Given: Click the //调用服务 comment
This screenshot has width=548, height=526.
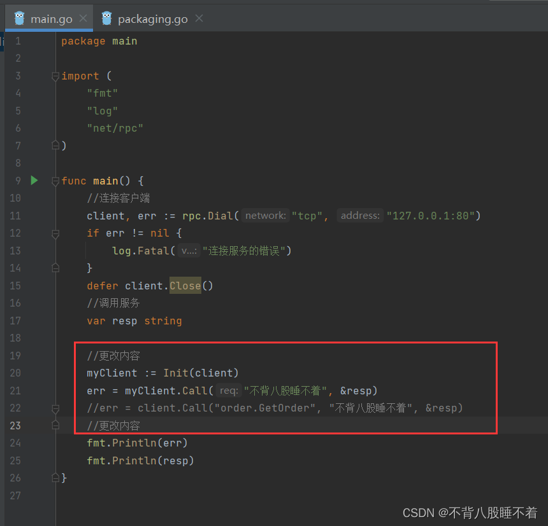Looking at the screenshot, I should (113, 303).
